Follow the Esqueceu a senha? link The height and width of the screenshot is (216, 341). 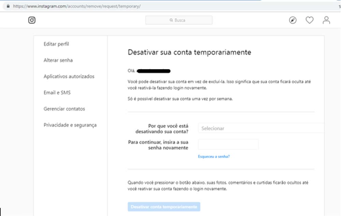(214, 157)
